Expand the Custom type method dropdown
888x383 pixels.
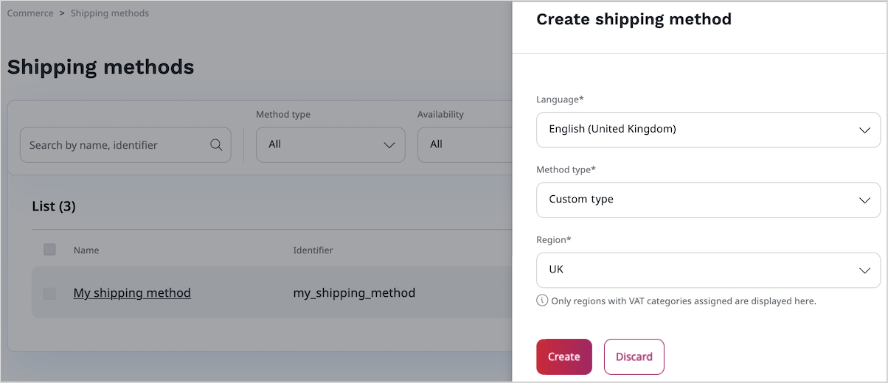(x=707, y=200)
